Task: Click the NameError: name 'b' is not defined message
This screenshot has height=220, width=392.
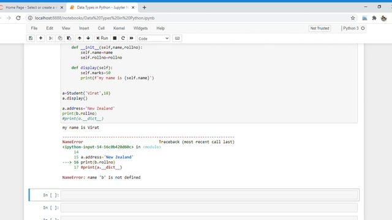Action: click(101, 177)
